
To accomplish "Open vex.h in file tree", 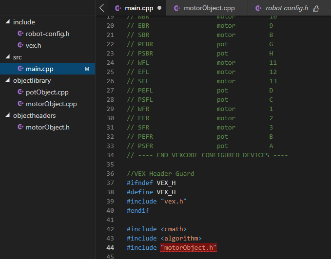I will click(47, 45).
